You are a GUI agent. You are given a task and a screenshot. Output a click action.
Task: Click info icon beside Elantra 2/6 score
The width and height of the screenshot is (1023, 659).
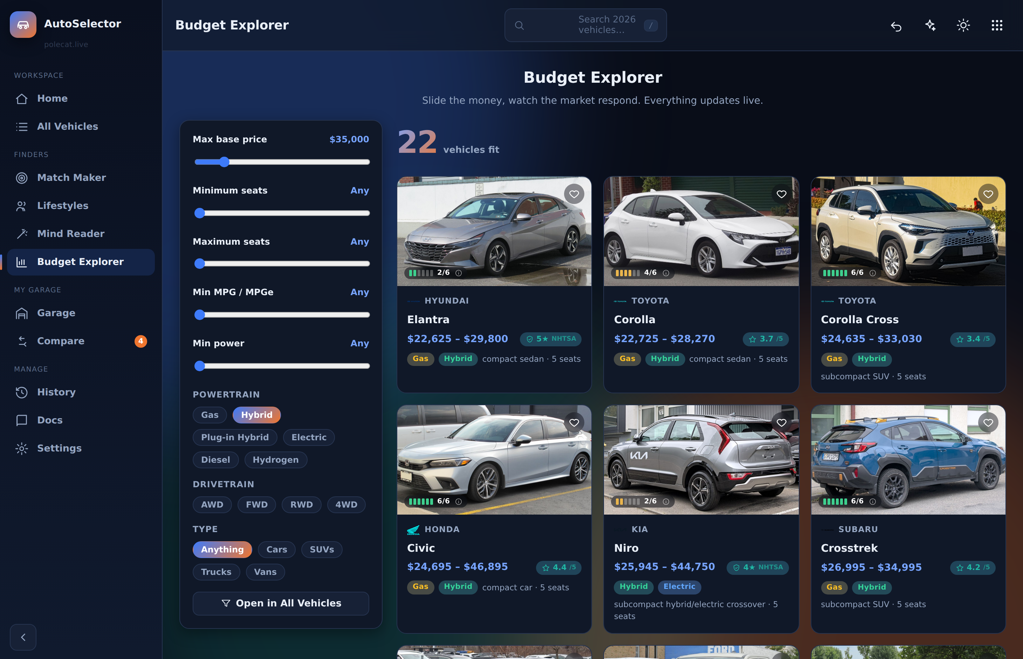pyautogui.click(x=459, y=273)
